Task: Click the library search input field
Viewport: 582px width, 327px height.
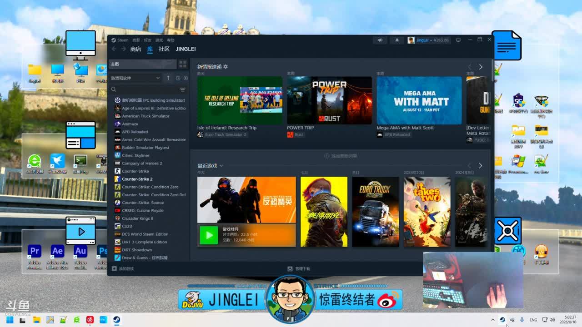Action: click(146, 89)
